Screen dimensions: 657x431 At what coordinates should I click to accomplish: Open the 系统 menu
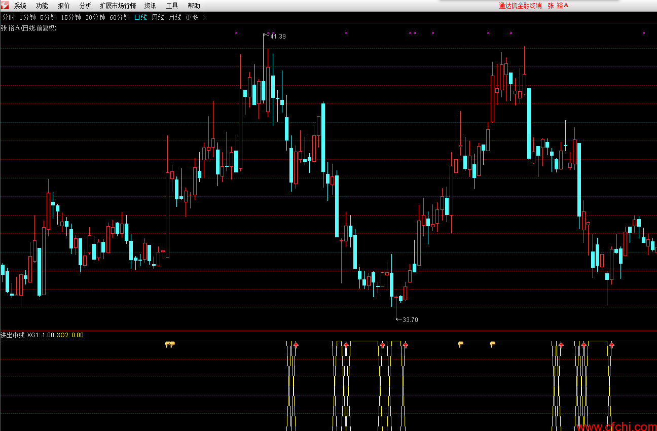point(20,6)
